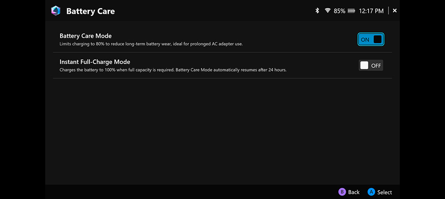The image size is (445, 199).
Task: Turn off Battery Care Mode toggle
Action: 371,40
